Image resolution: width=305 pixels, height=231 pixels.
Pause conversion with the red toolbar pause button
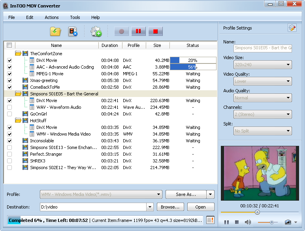[x=138, y=31]
